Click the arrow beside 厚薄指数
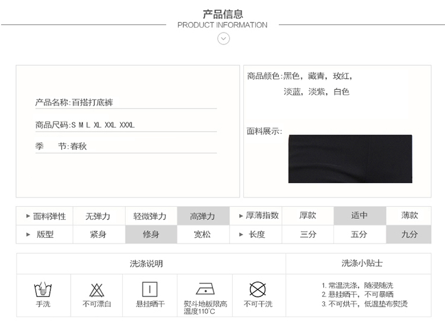The width and height of the screenshot is (445, 332). click(241, 216)
